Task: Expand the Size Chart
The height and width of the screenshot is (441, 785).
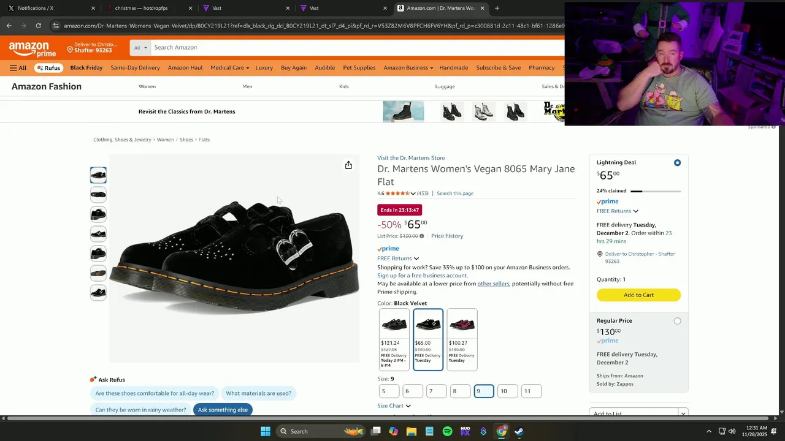Action: 394,405
